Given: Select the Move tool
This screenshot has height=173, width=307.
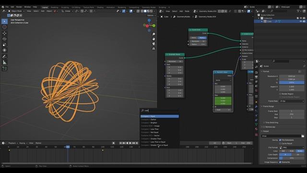Looking at the screenshot, I should coord(4,33).
